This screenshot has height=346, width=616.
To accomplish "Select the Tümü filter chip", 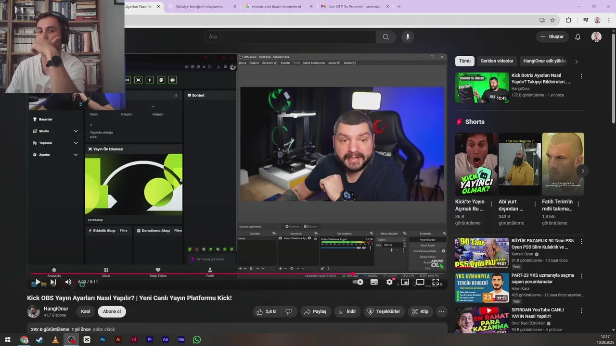I will pyautogui.click(x=464, y=61).
